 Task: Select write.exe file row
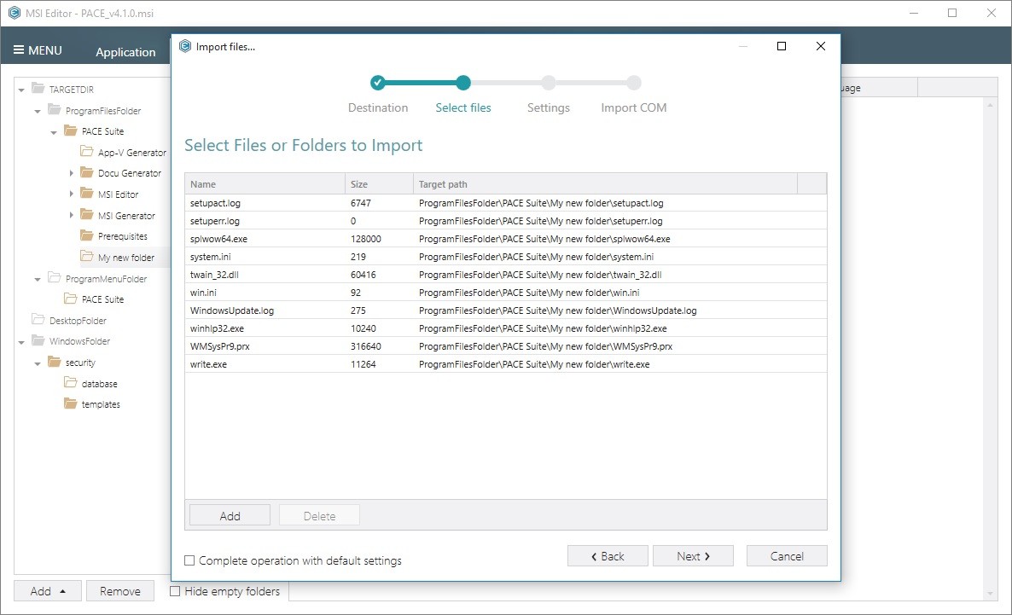(x=505, y=364)
